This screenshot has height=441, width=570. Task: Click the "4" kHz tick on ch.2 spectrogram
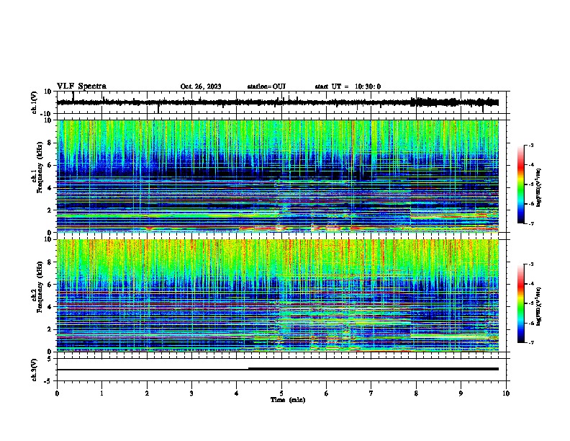tap(50, 307)
